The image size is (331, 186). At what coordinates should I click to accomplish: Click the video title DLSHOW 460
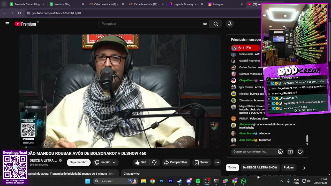pos(86,153)
